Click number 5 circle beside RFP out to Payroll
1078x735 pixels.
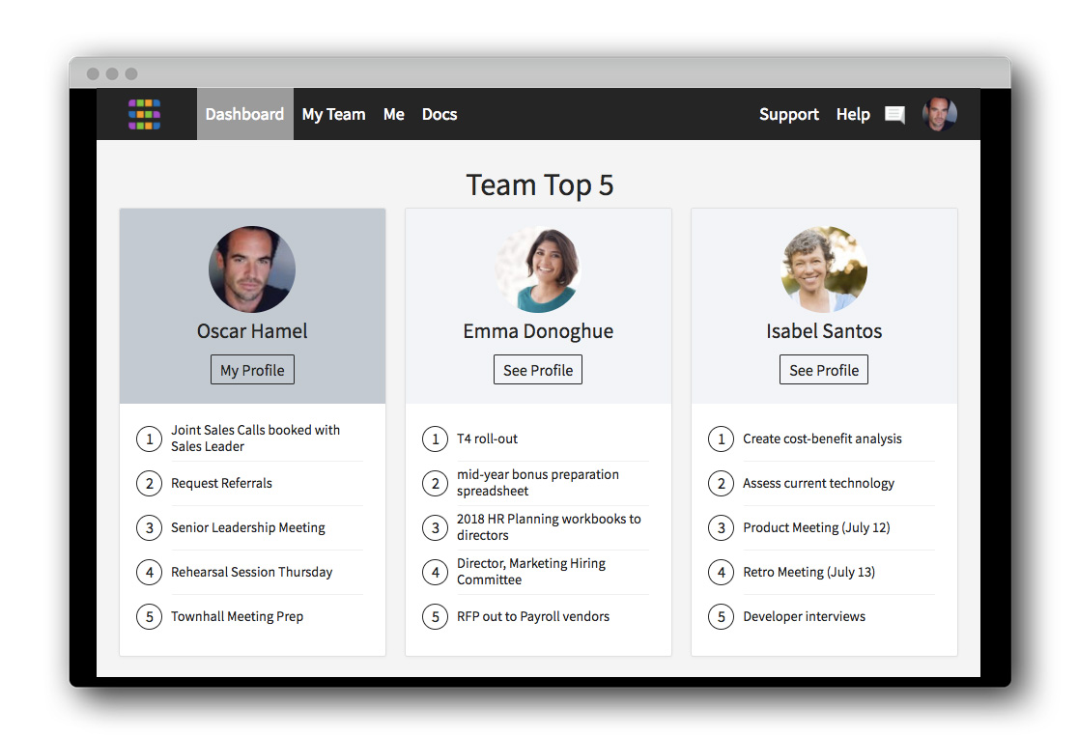[436, 617]
